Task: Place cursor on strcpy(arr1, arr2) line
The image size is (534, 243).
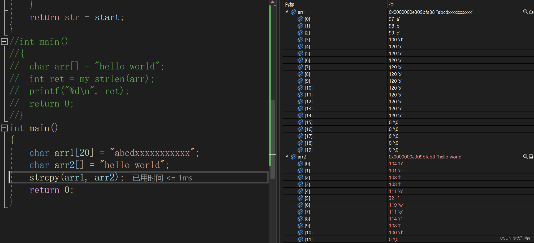Action: (x=76, y=177)
